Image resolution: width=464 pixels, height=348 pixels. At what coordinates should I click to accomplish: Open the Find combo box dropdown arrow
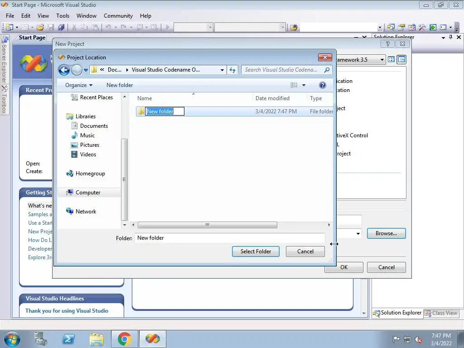[x=380, y=28]
